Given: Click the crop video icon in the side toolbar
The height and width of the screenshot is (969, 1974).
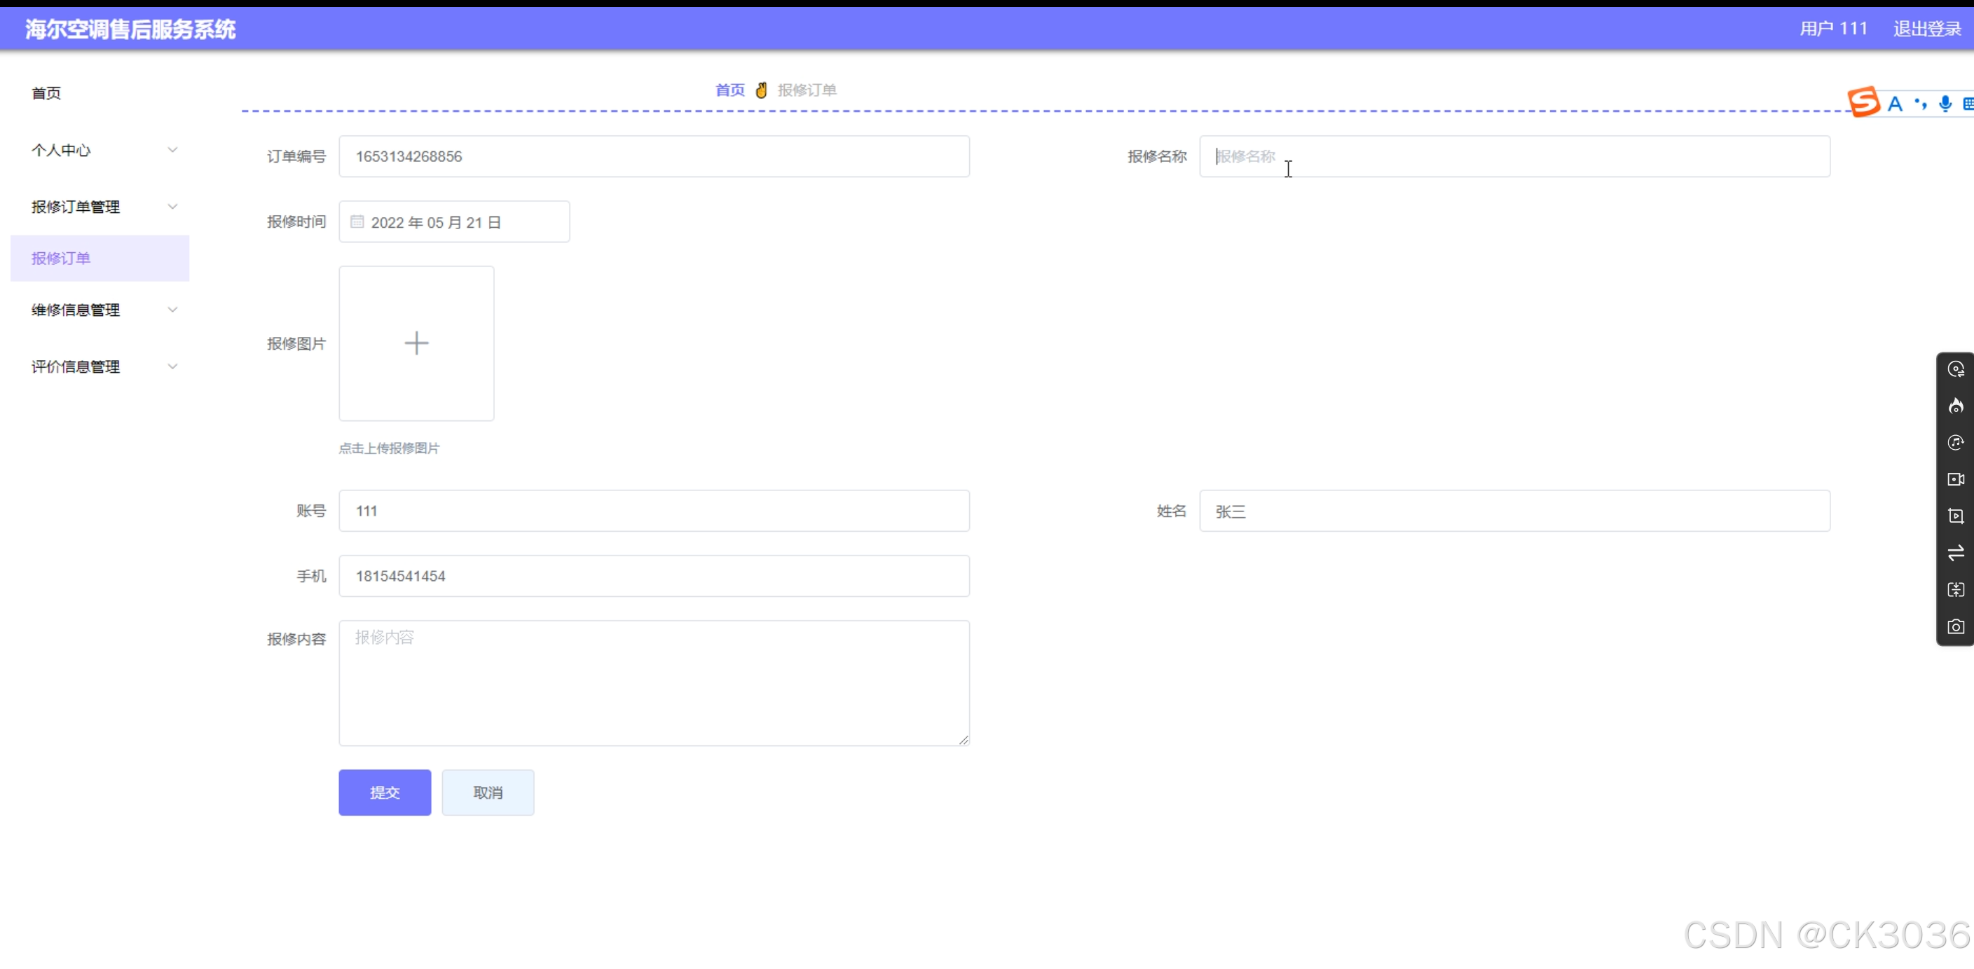Looking at the screenshot, I should click(1956, 516).
